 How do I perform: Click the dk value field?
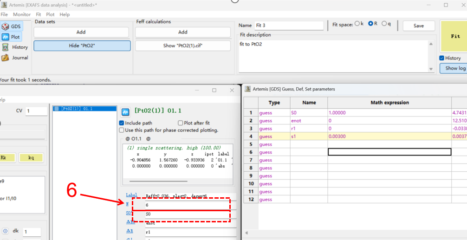(32, 232)
